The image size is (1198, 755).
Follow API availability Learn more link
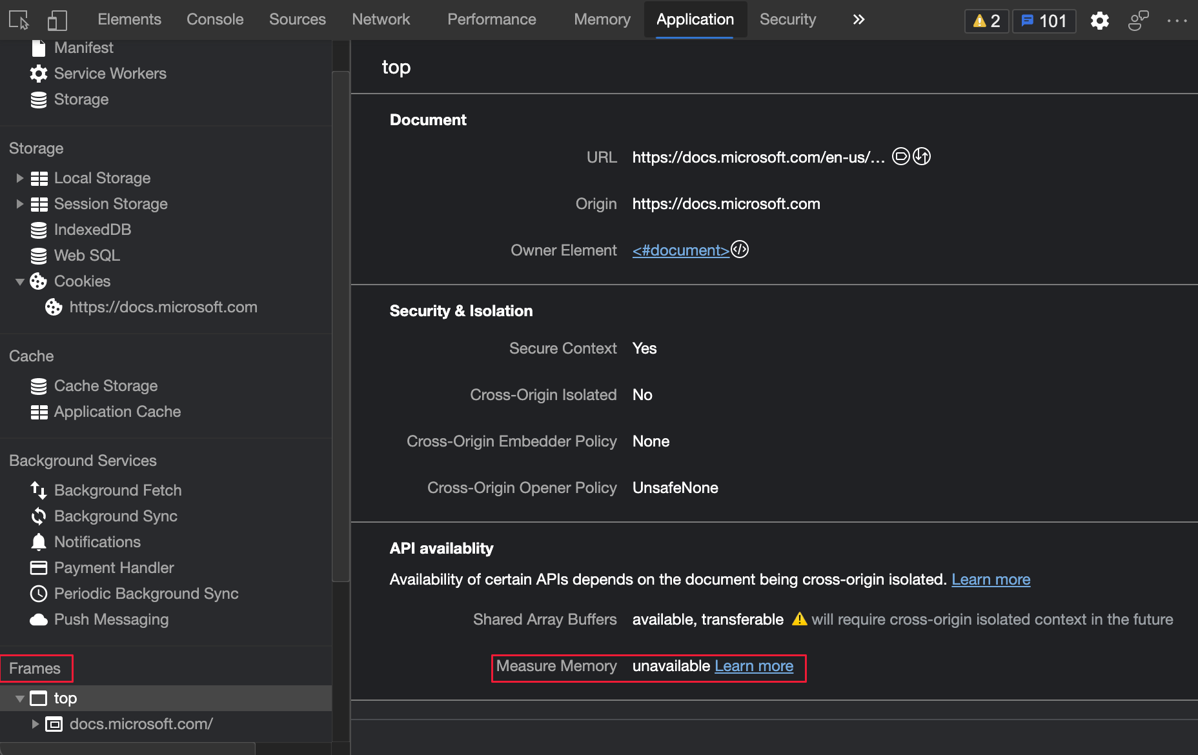pyautogui.click(x=991, y=579)
